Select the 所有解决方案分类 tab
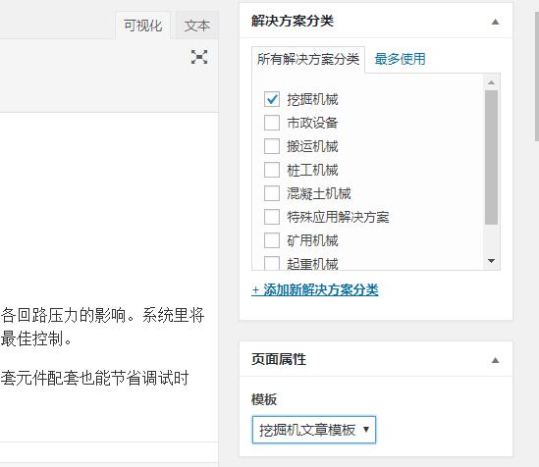This screenshot has width=539, height=467. pos(308,60)
